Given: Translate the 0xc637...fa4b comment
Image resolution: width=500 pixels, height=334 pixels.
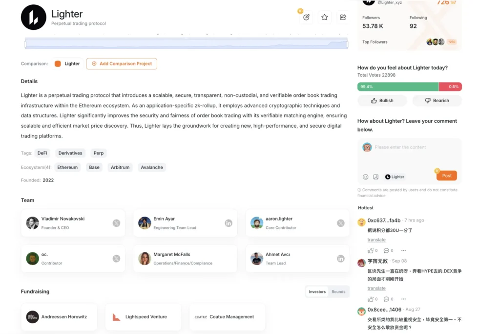Looking at the screenshot, I should pos(376,240).
